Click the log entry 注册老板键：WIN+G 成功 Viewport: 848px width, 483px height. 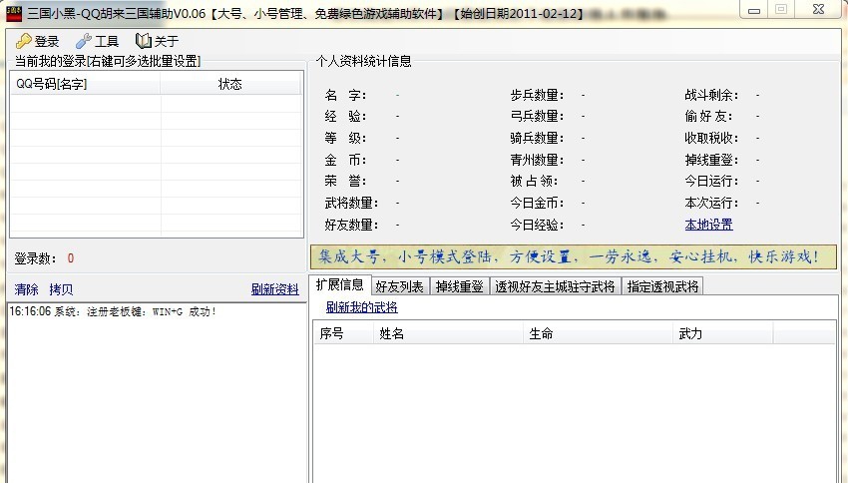113,311
